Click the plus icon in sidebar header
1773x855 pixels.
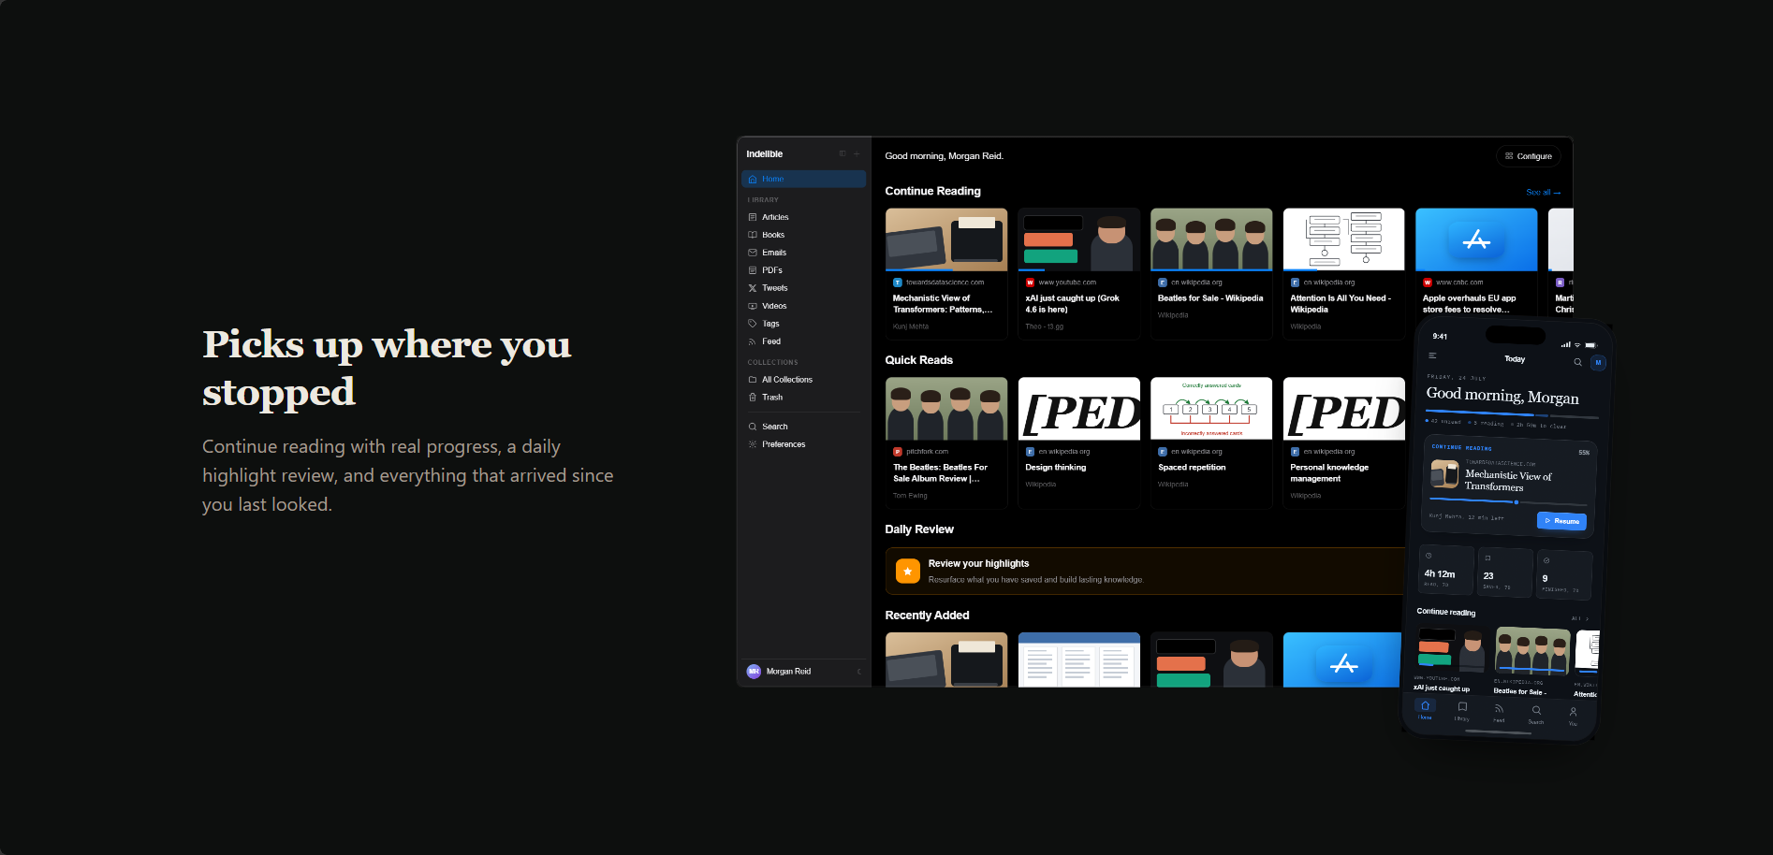click(857, 153)
